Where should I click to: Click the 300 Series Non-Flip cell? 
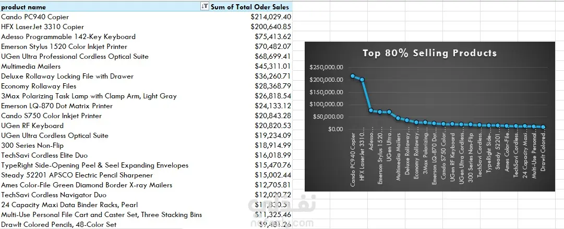(x=32, y=145)
